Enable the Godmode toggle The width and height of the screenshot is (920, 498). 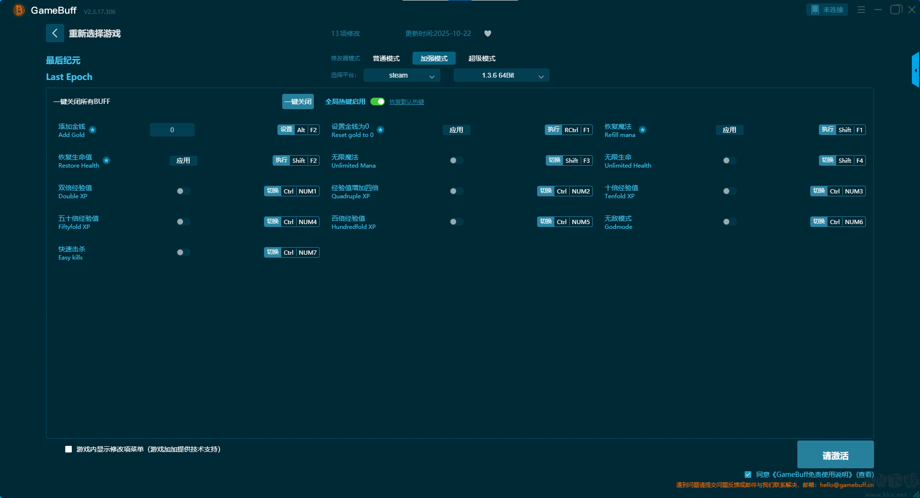click(729, 222)
